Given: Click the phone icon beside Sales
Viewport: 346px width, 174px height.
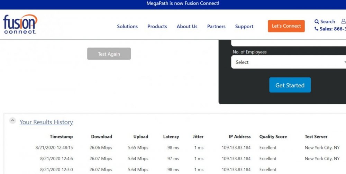Looking at the screenshot, I should coord(316,29).
